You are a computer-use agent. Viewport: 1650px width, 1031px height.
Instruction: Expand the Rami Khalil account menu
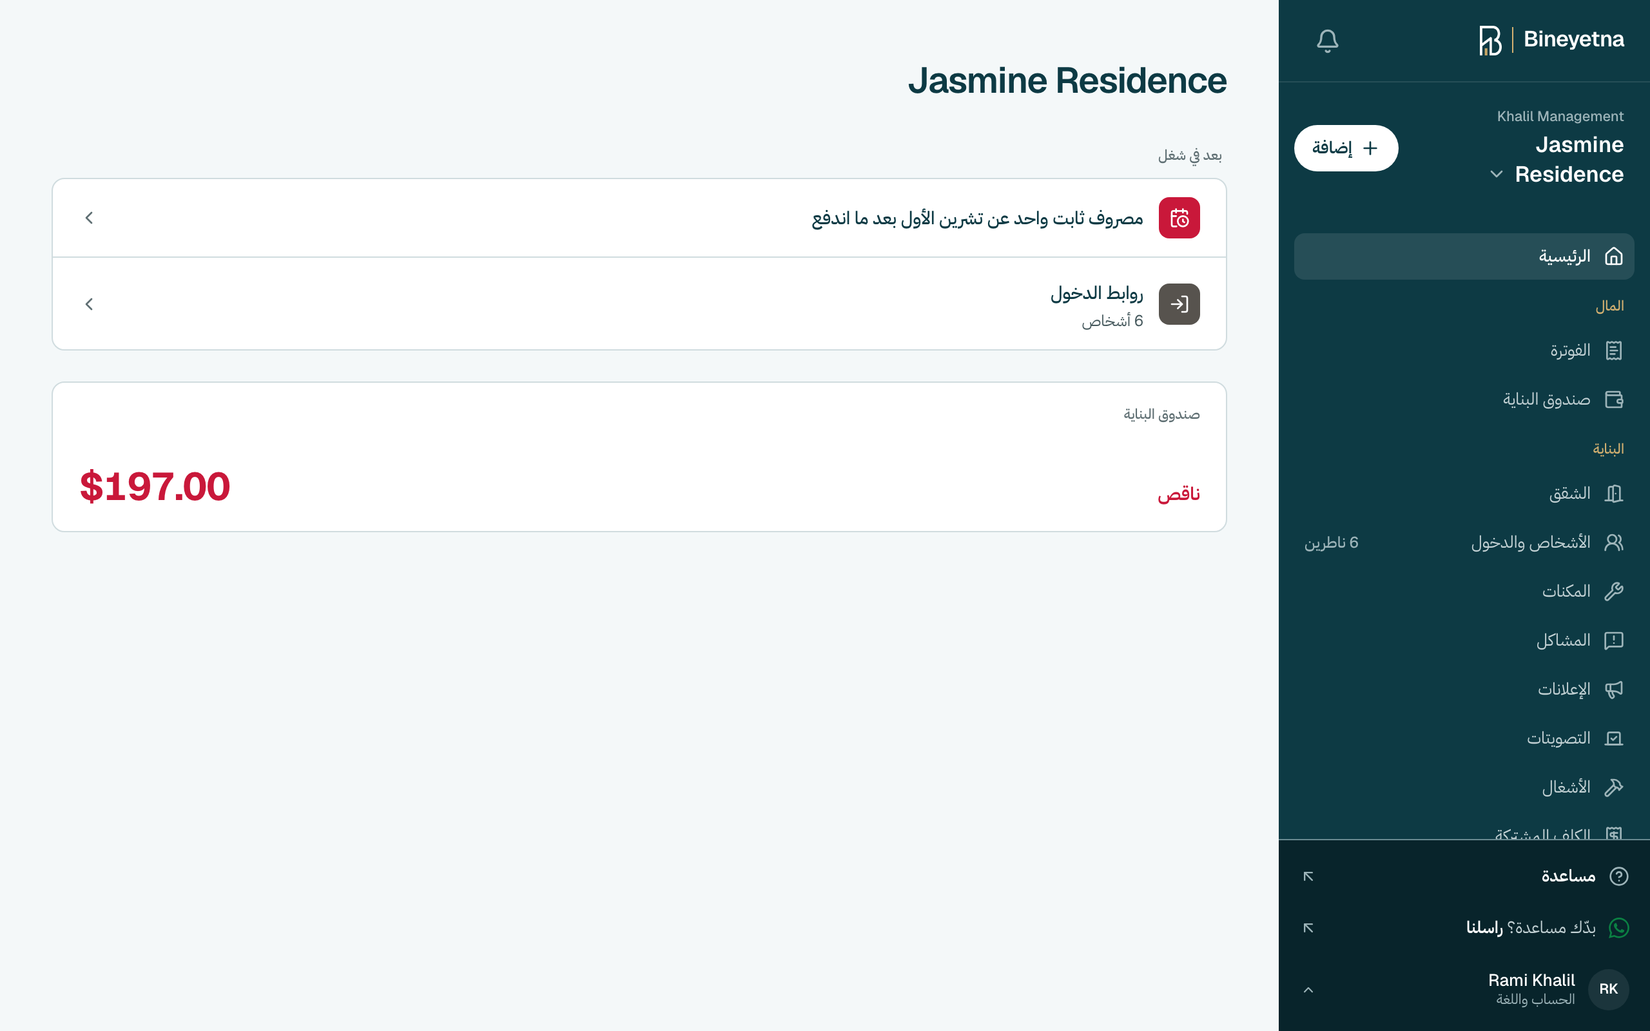point(1463,989)
